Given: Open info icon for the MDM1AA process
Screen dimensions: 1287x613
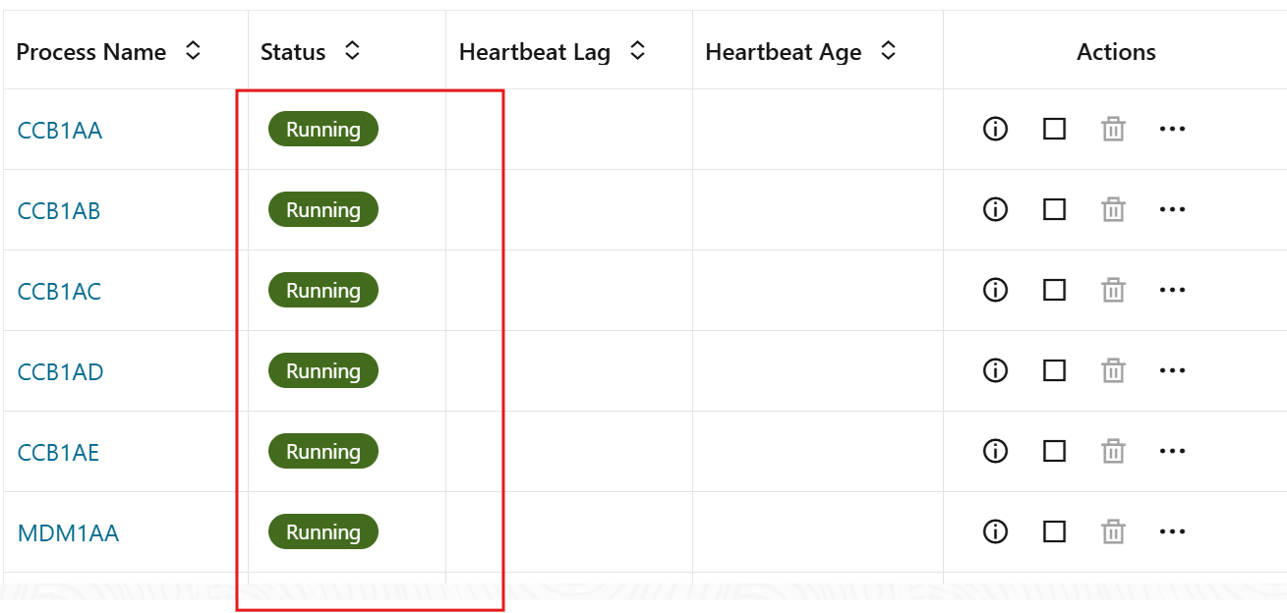Looking at the screenshot, I should [x=994, y=531].
